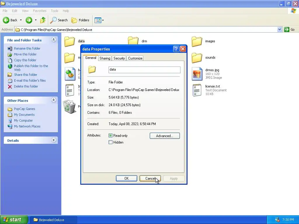The height and width of the screenshot is (224, 299).
Task: Click the folder name text field
Action: coord(144,70)
